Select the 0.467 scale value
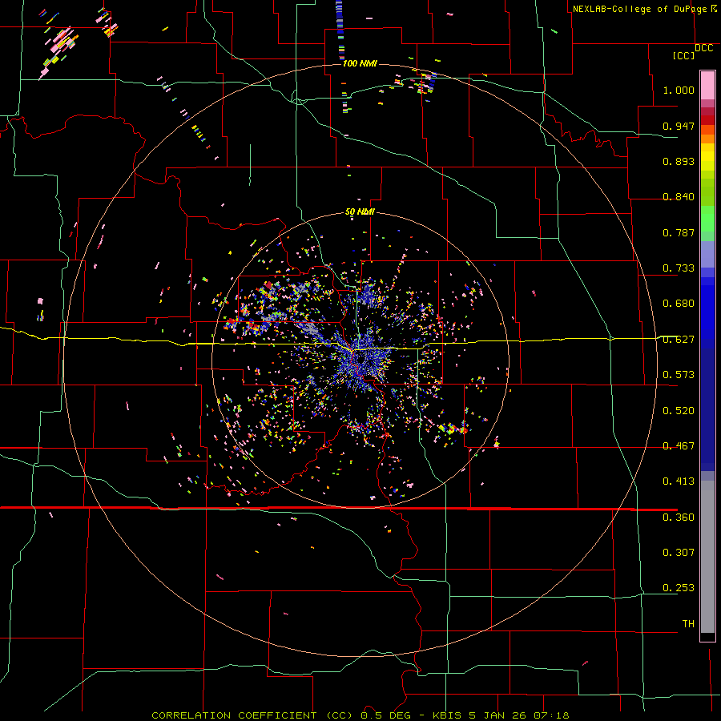This screenshot has width=721, height=721. pos(679,446)
